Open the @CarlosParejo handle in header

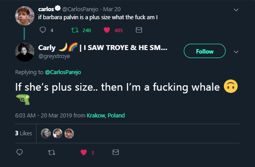click(x=80, y=9)
